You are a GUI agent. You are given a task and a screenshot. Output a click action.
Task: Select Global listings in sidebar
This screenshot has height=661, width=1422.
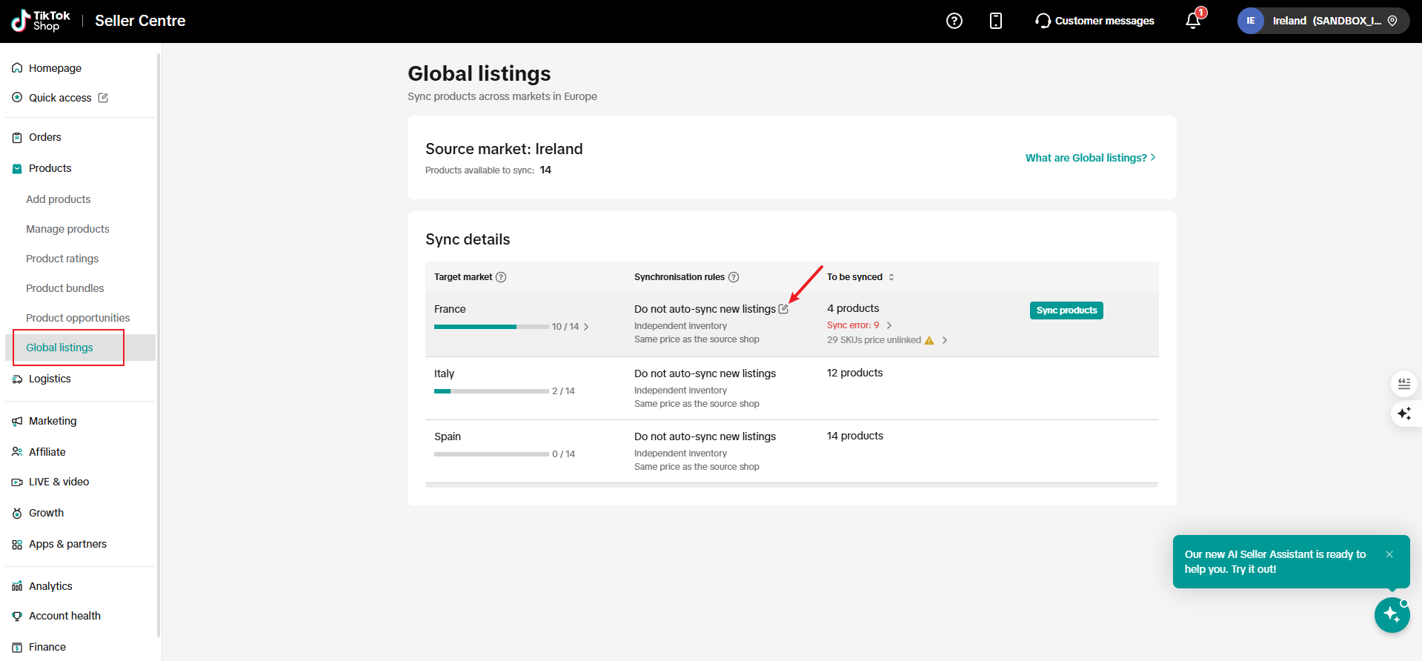(80, 348)
